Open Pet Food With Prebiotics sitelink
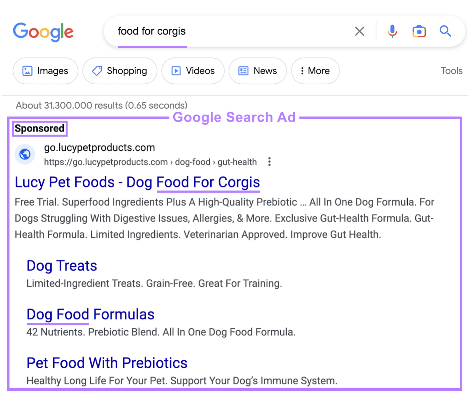 (x=107, y=363)
